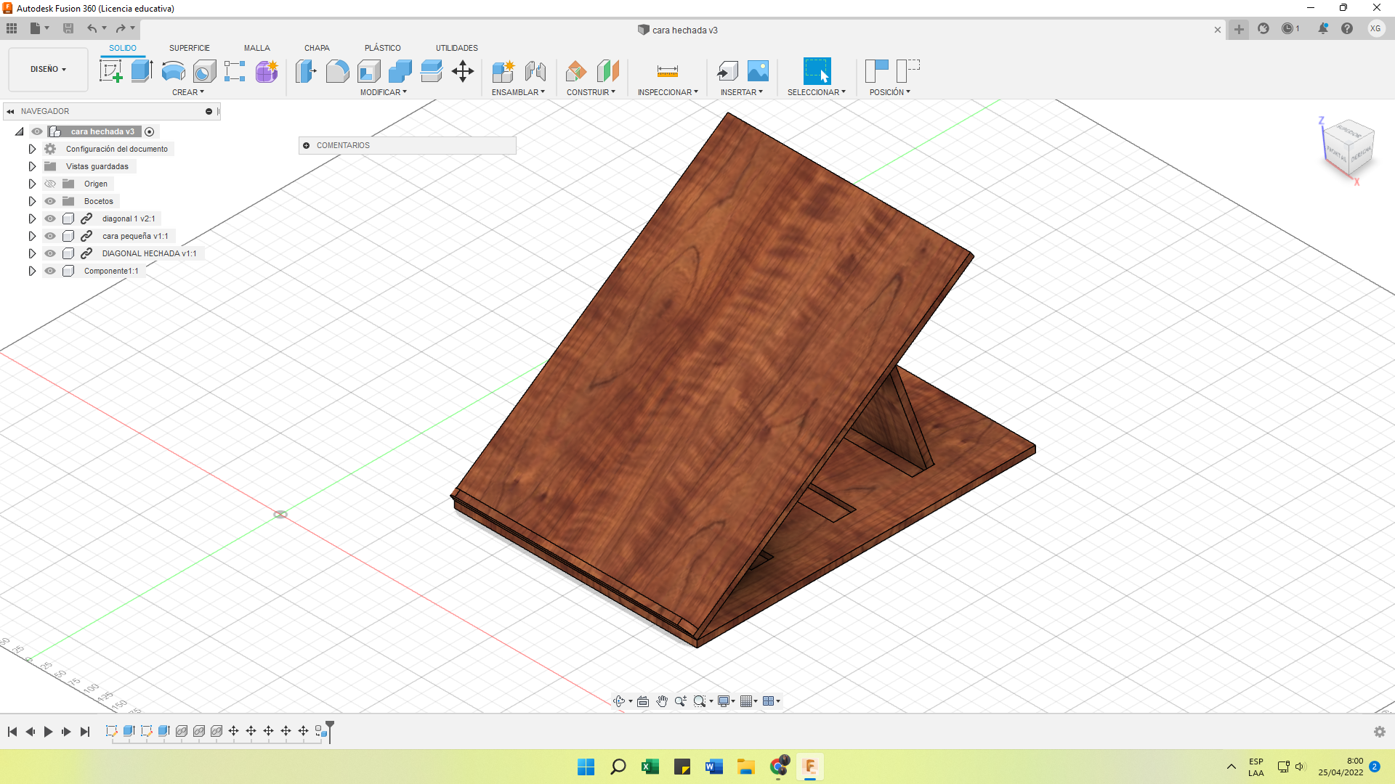Screen dimensions: 1395x784
Task: Switch to the CHAPA tab
Action: [x=317, y=48]
